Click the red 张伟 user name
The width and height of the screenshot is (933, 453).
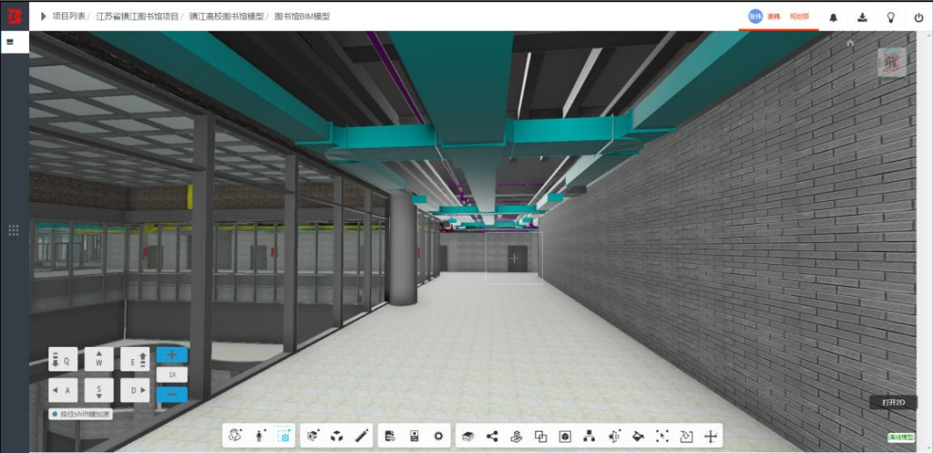click(x=773, y=17)
